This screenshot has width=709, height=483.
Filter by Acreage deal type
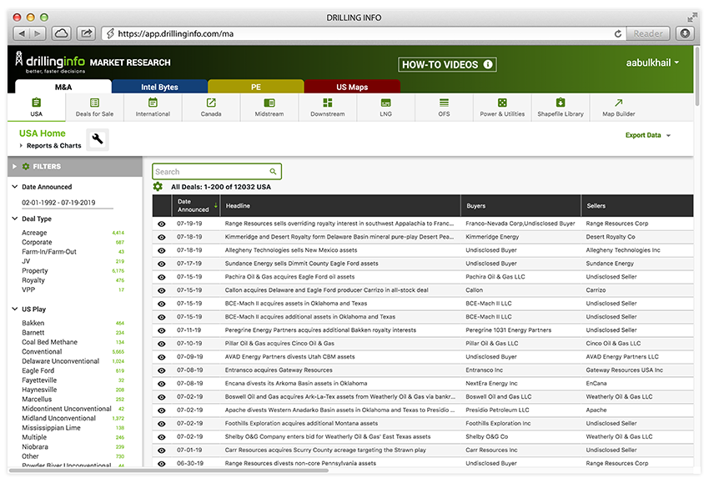[34, 233]
